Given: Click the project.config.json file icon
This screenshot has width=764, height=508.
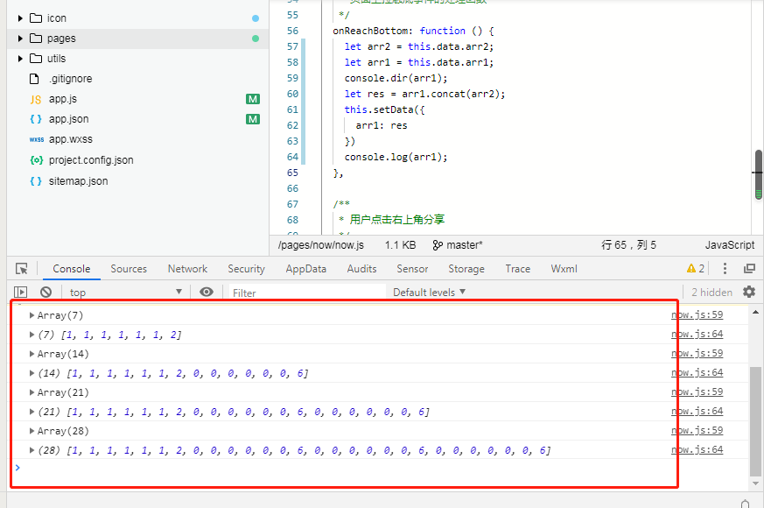Looking at the screenshot, I should point(36,160).
